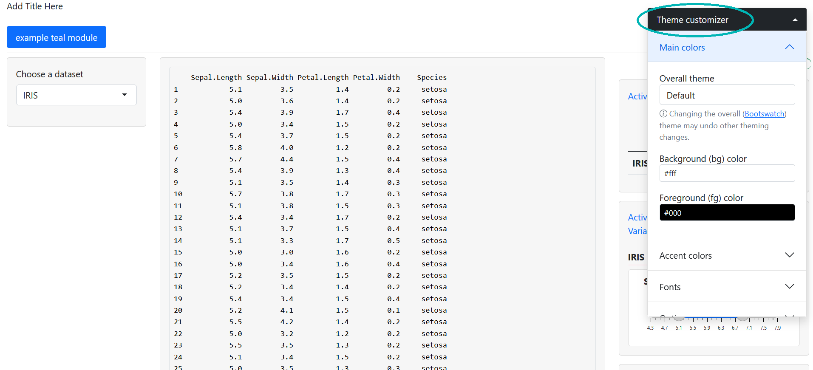
Task: Click the truncated 'Activ' link in the upper panel
Action: (637, 96)
